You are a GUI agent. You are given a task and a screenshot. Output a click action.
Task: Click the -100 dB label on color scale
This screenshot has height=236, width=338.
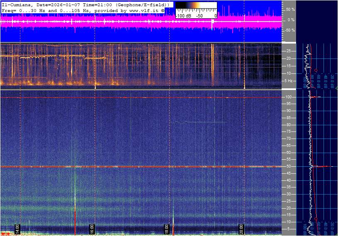[183, 16]
